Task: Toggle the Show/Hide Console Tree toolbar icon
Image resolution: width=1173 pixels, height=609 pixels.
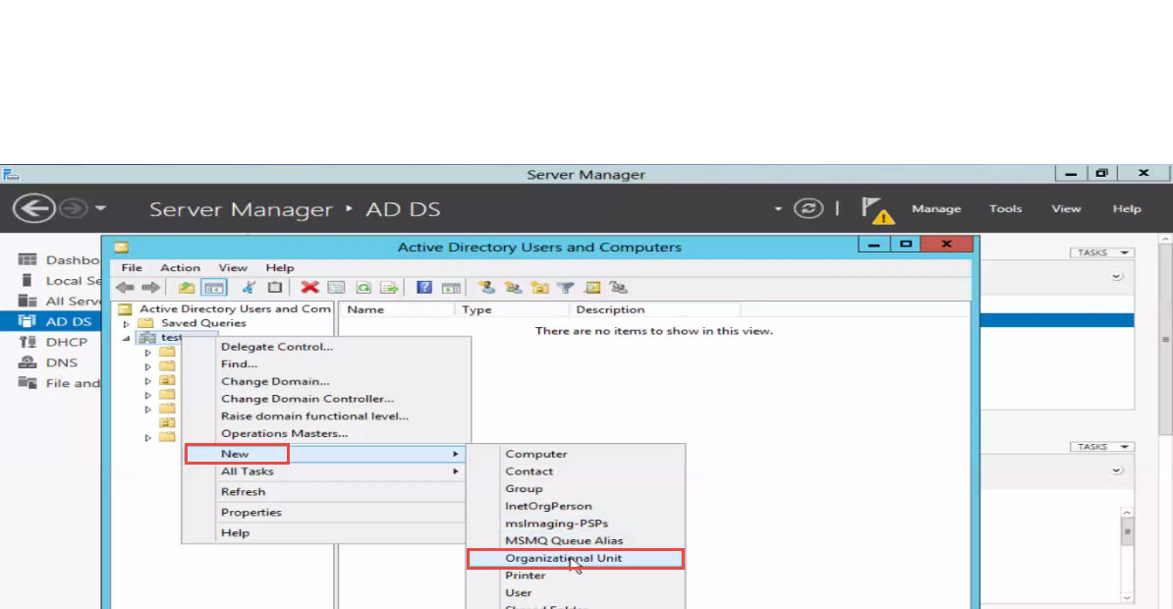Action: 214,287
